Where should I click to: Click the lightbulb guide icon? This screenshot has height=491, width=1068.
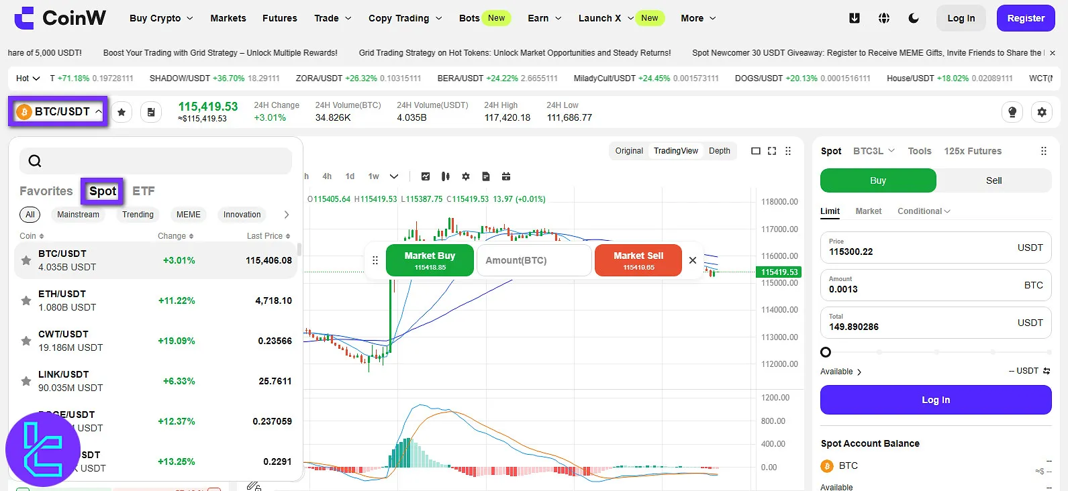click(1012, 112)
